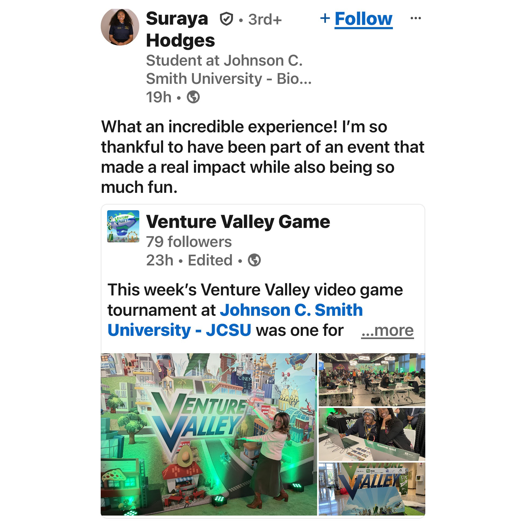Open photo of two women at table
The height and width of the screenshot is (526, 526).
[372, 434]
